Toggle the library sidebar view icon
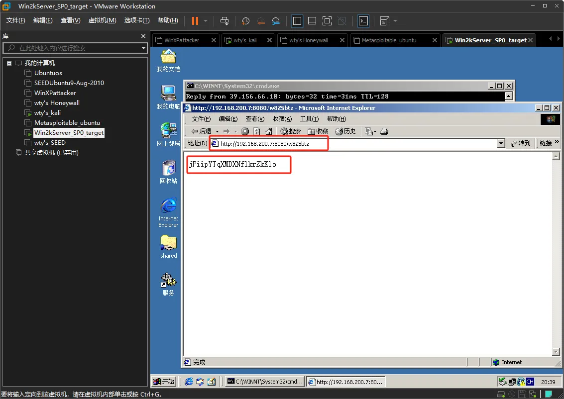The width and height of the screenshot is (564, 399). (297, 21)
